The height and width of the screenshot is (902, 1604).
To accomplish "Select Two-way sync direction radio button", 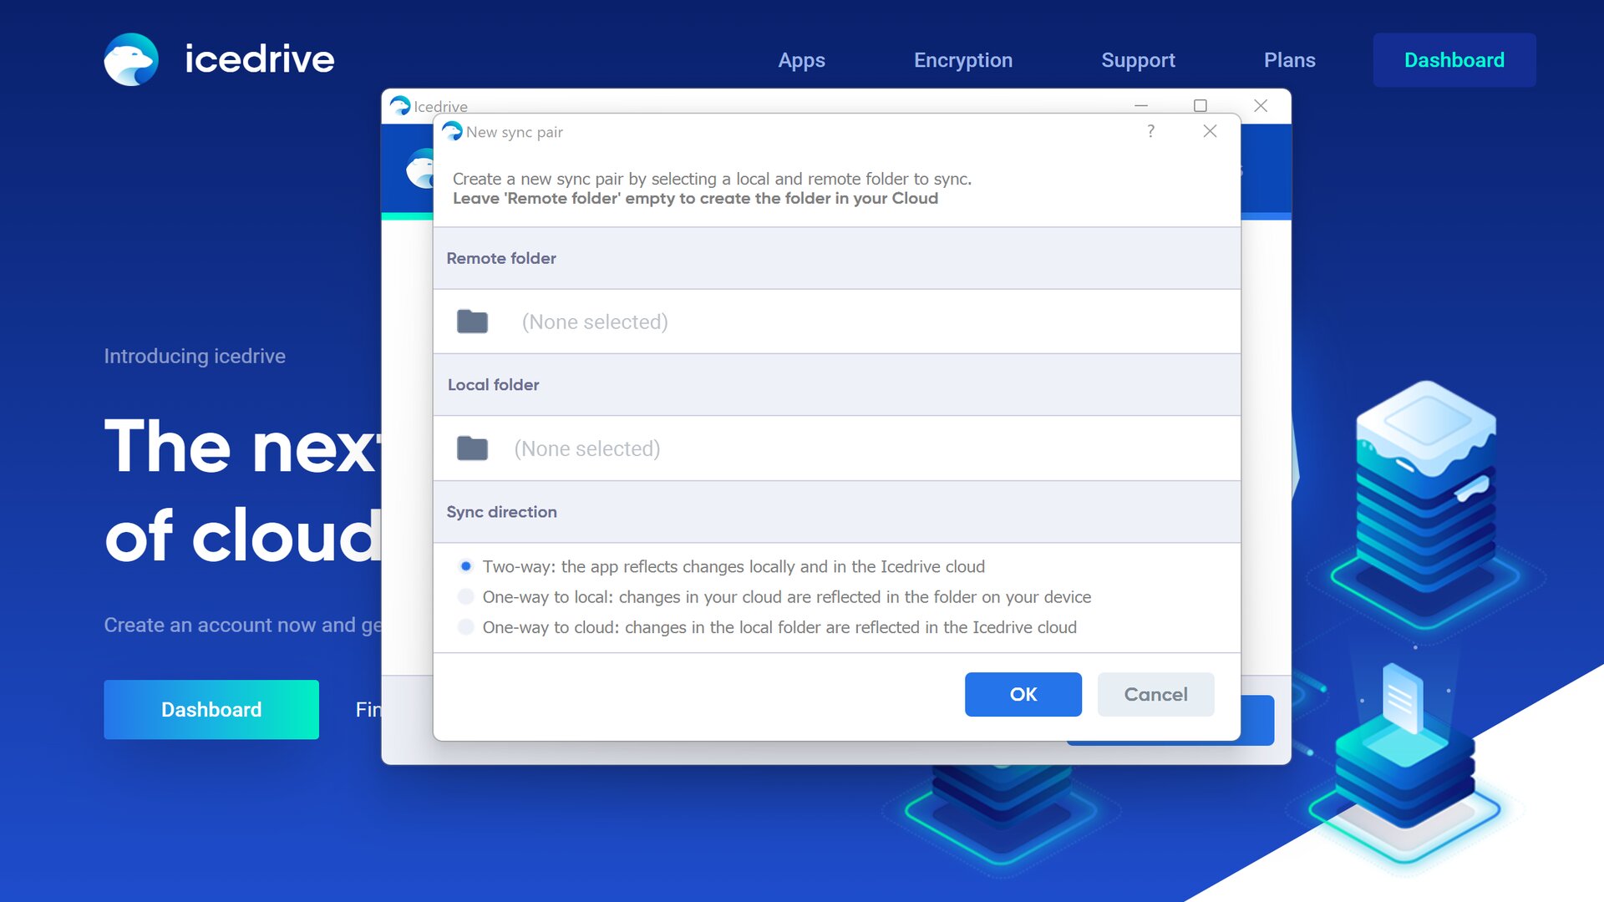I will pyautogui.click(x=464, y=566).
